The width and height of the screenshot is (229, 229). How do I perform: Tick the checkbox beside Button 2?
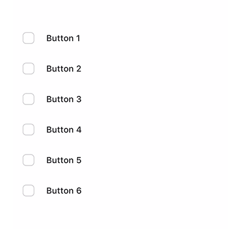tap(28, 68)
